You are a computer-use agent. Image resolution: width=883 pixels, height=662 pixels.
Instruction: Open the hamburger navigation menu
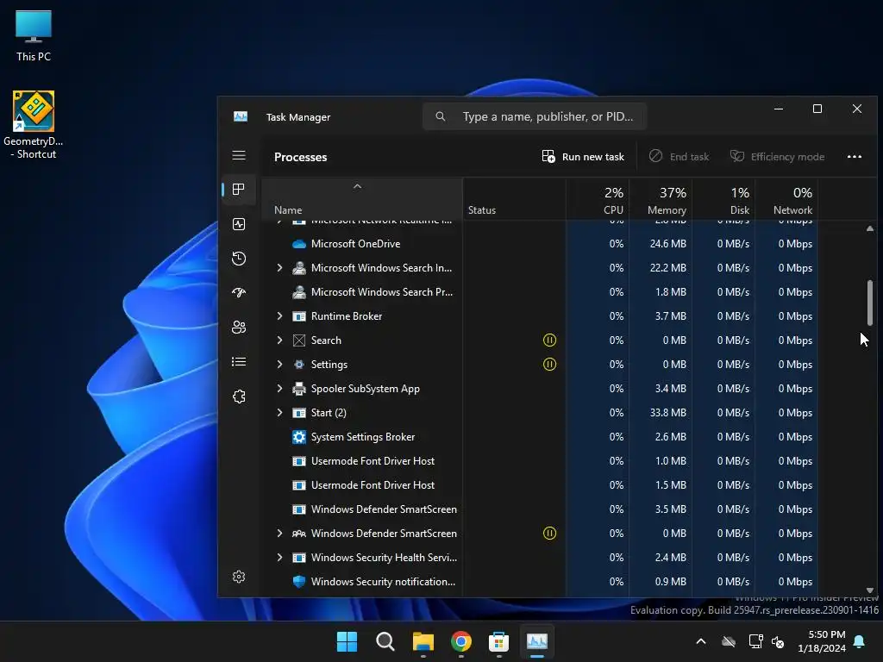point(239,155)
